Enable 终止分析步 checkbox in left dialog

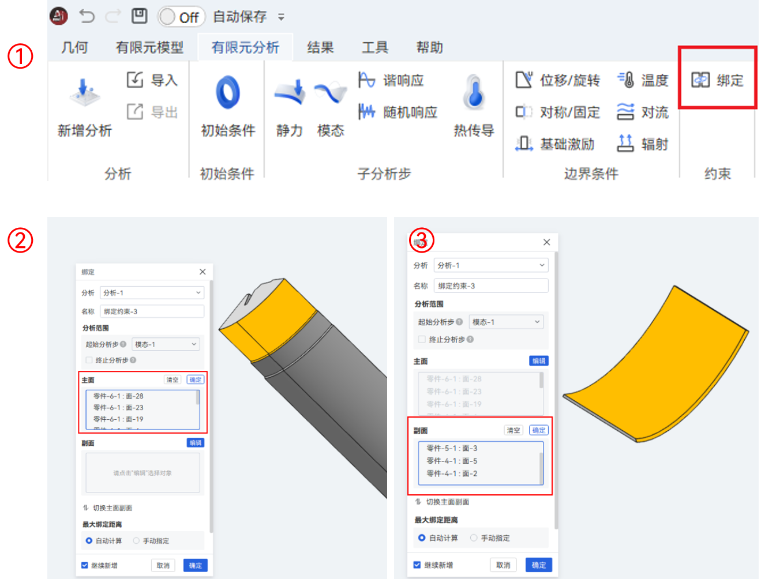click(89, 360)
